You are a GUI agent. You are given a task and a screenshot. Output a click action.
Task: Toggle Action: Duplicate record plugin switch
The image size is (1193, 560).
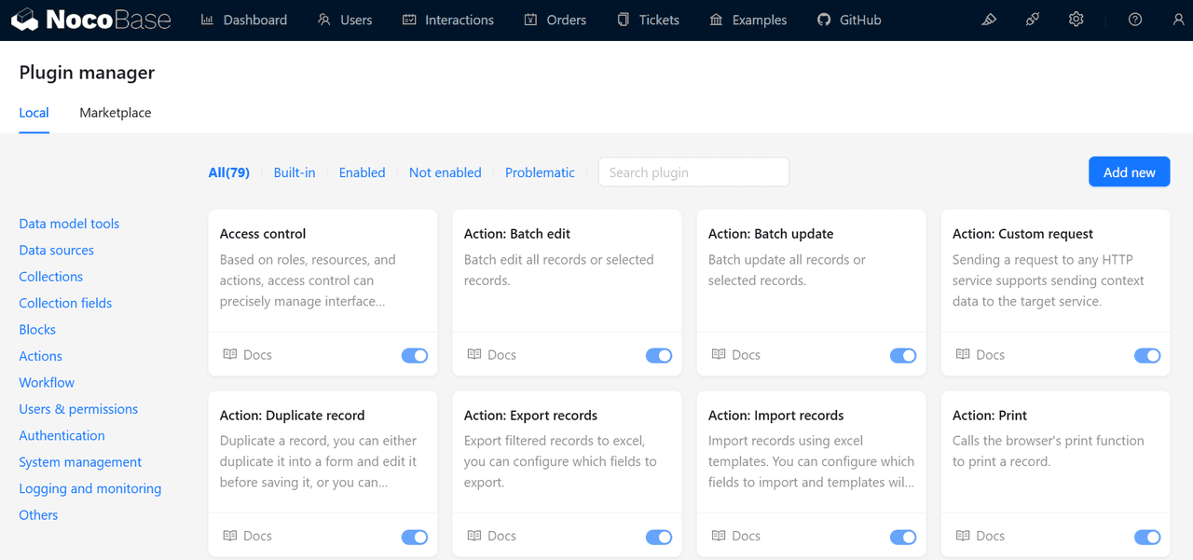tap(415, 537)
